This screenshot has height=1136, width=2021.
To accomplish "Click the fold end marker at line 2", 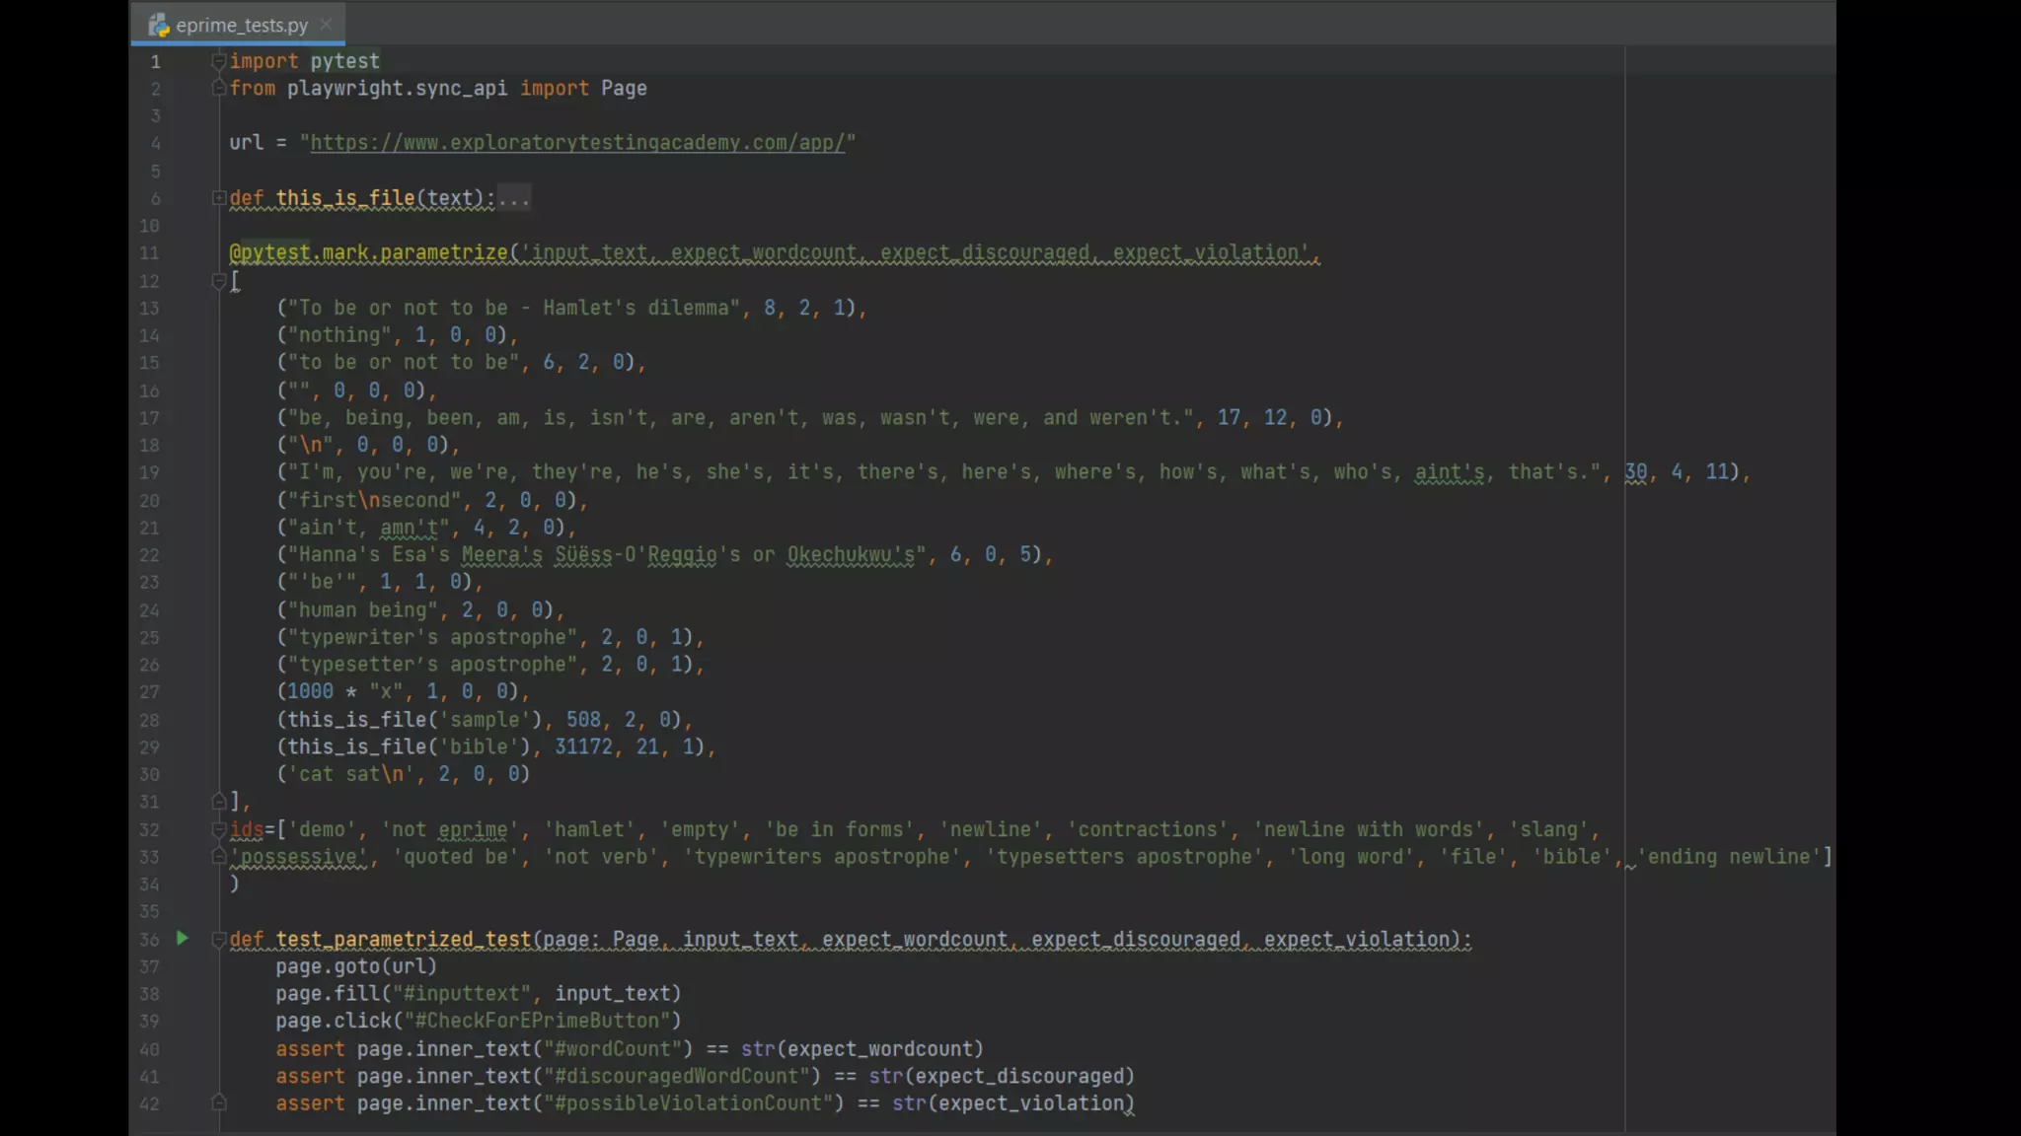I will [x=219, y=88].
